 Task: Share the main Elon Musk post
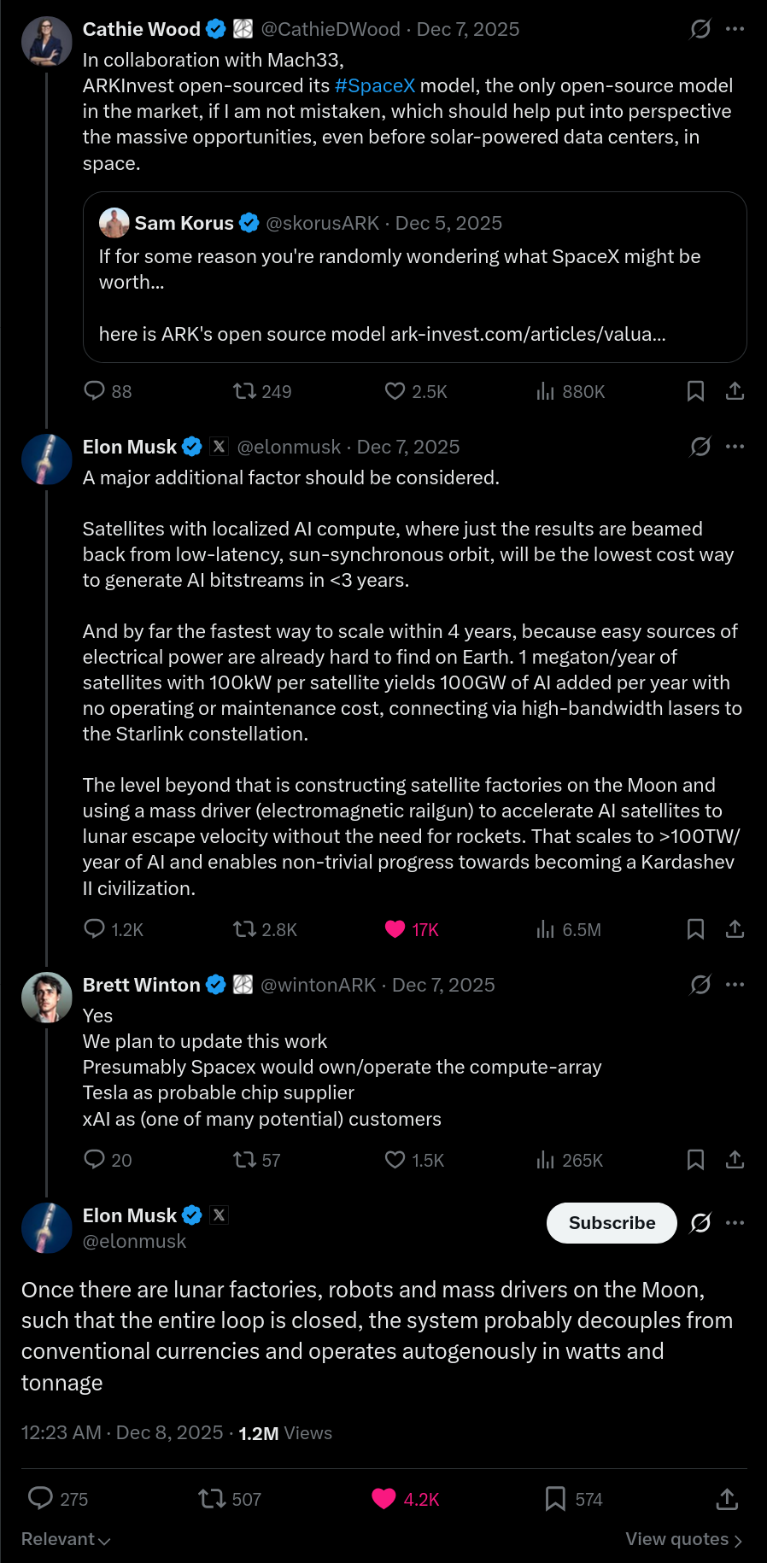coord(726,1499)
